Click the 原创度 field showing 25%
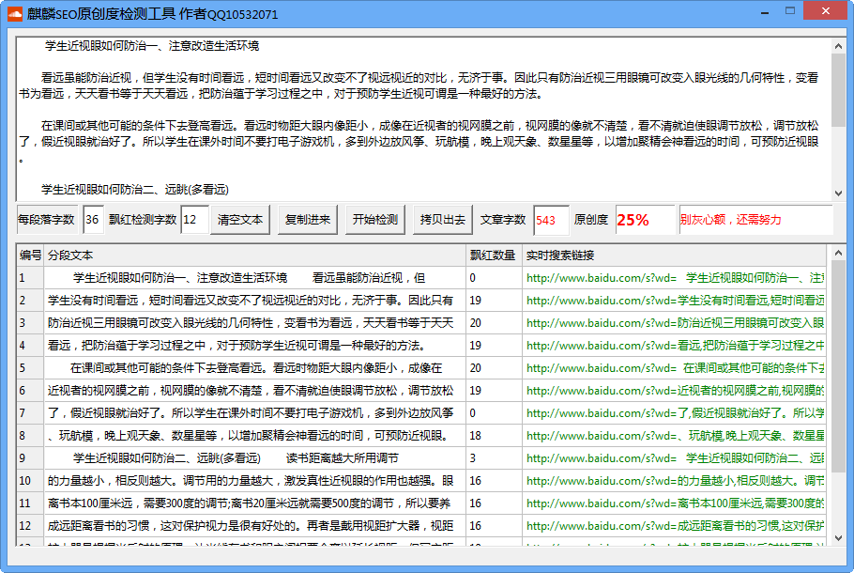Viewport: 854px width, 573px height. (645, 220)
